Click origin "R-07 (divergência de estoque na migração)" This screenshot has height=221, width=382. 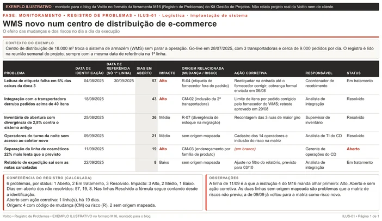[x=201, y=120]
